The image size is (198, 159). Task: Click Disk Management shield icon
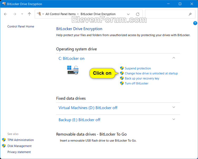click(x=4, y=146)
